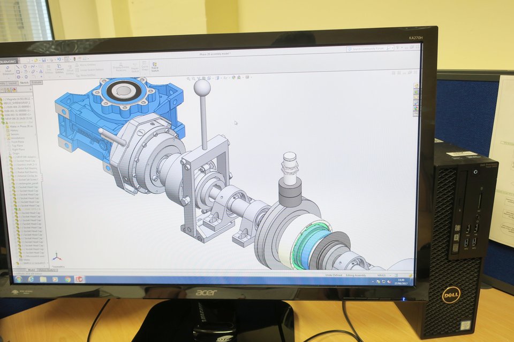The image size is (514, 342).
Task: Select the Line sketch tool
Action: tap(18, 66)
